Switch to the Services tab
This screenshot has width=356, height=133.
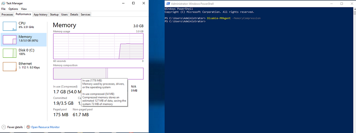coord(86,14)
